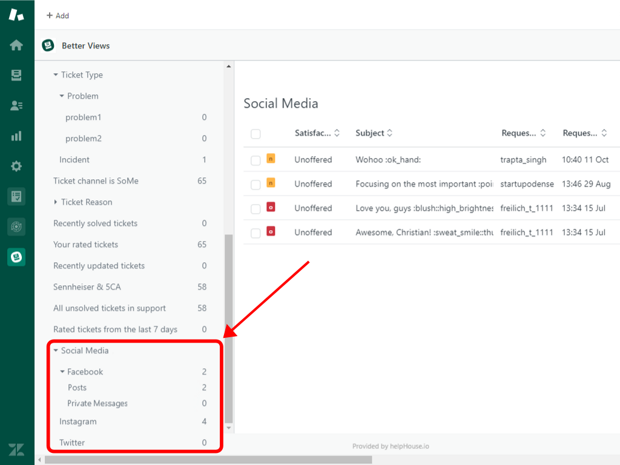Image resolution: width=620 pixels, height=465 pixels.
Task: Open the highlighted Better Views app icon
Action: (16, 257)
